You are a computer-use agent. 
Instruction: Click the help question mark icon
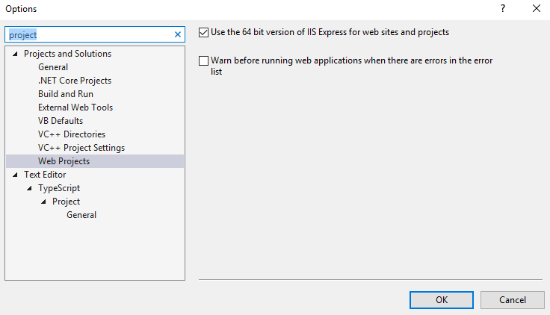coord(503,8)
